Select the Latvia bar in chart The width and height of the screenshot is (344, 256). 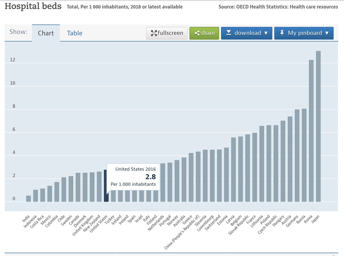coord(233,170)
